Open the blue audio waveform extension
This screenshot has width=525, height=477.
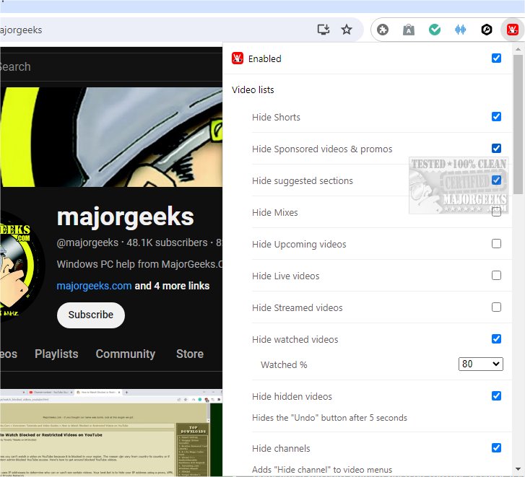click(461, 30)
